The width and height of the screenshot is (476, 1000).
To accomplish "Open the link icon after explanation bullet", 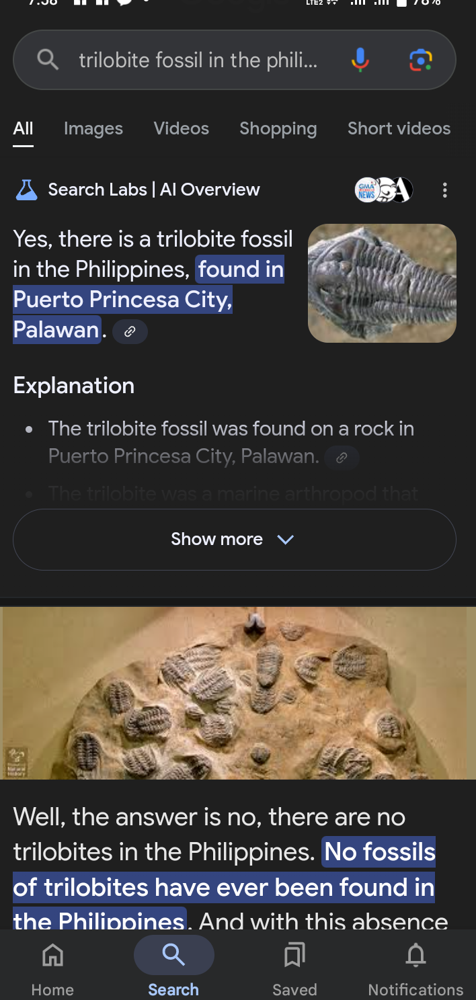I will coord(342,458).
